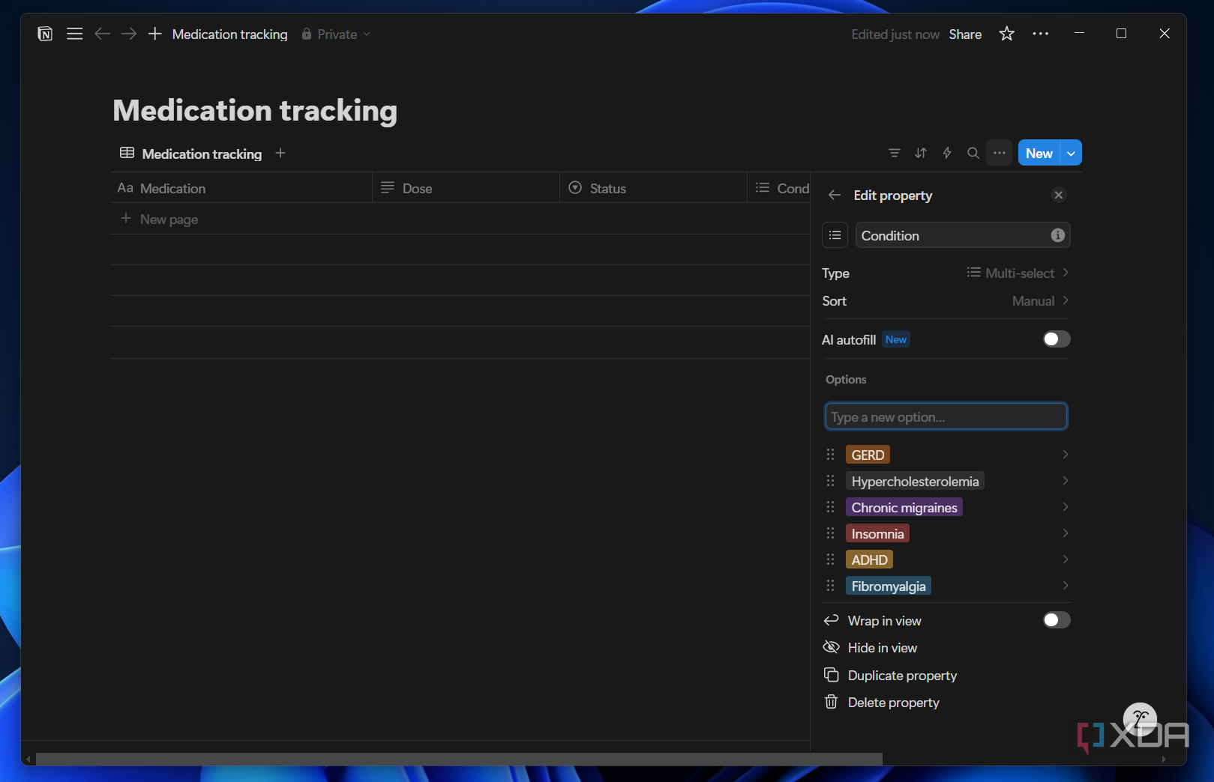Create a new tab with the plus icon
The image size is (1214, 782).
[155, 34]
